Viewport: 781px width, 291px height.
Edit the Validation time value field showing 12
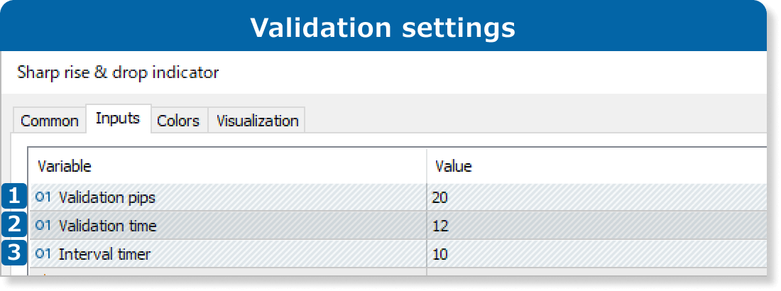click(440, 226)
